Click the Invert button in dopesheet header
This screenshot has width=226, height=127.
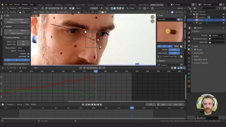pos(95,8)
